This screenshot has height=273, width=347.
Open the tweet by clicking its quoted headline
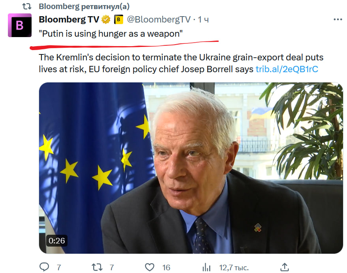tap(111, 34)
